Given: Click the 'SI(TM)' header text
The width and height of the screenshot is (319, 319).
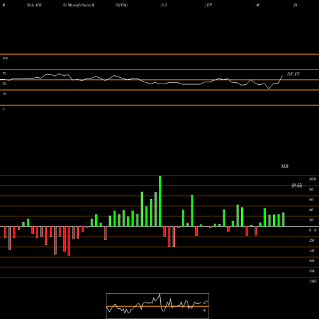Looking at the screenshot, I should coord(121,5).
